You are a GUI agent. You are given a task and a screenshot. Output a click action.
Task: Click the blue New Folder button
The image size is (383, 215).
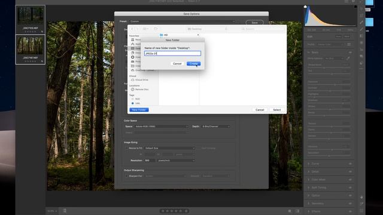tap(139, 110)
